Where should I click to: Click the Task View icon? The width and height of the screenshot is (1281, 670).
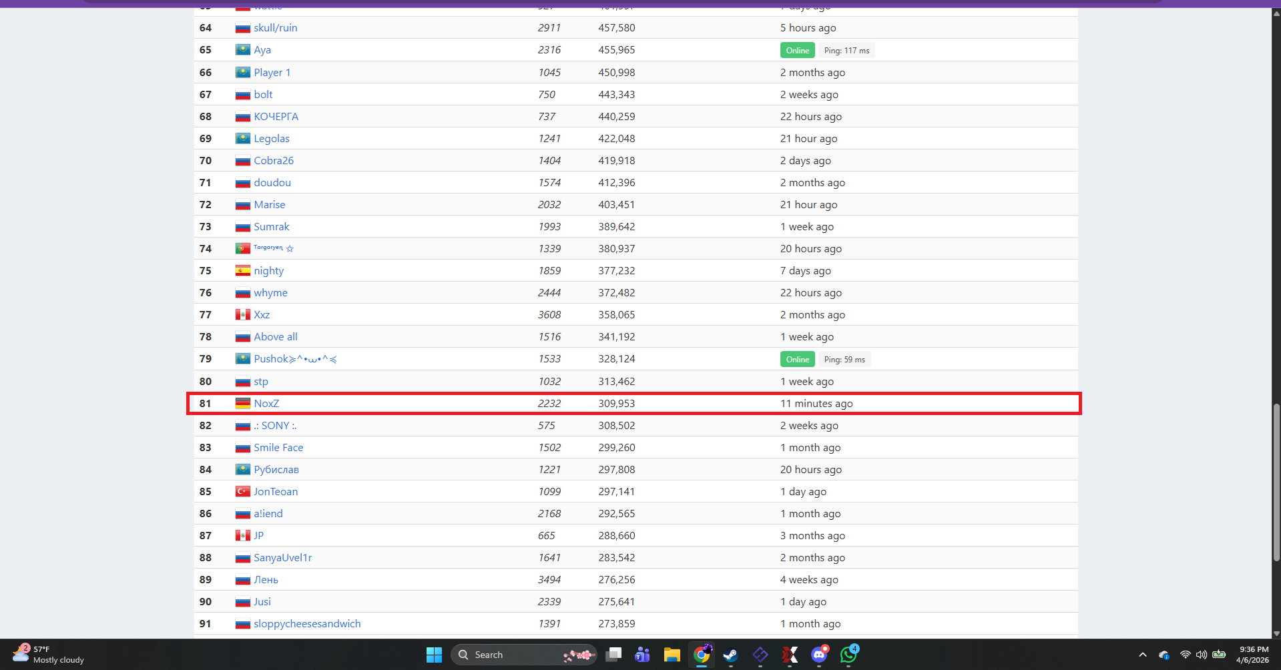[613, 655]
